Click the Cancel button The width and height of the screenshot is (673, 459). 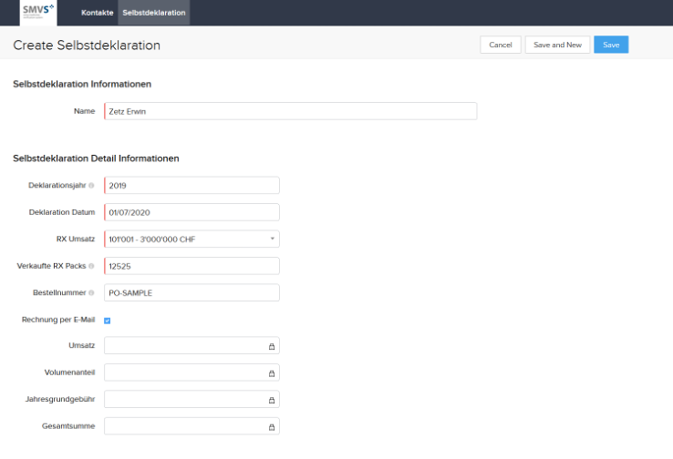tap(501, 45)
